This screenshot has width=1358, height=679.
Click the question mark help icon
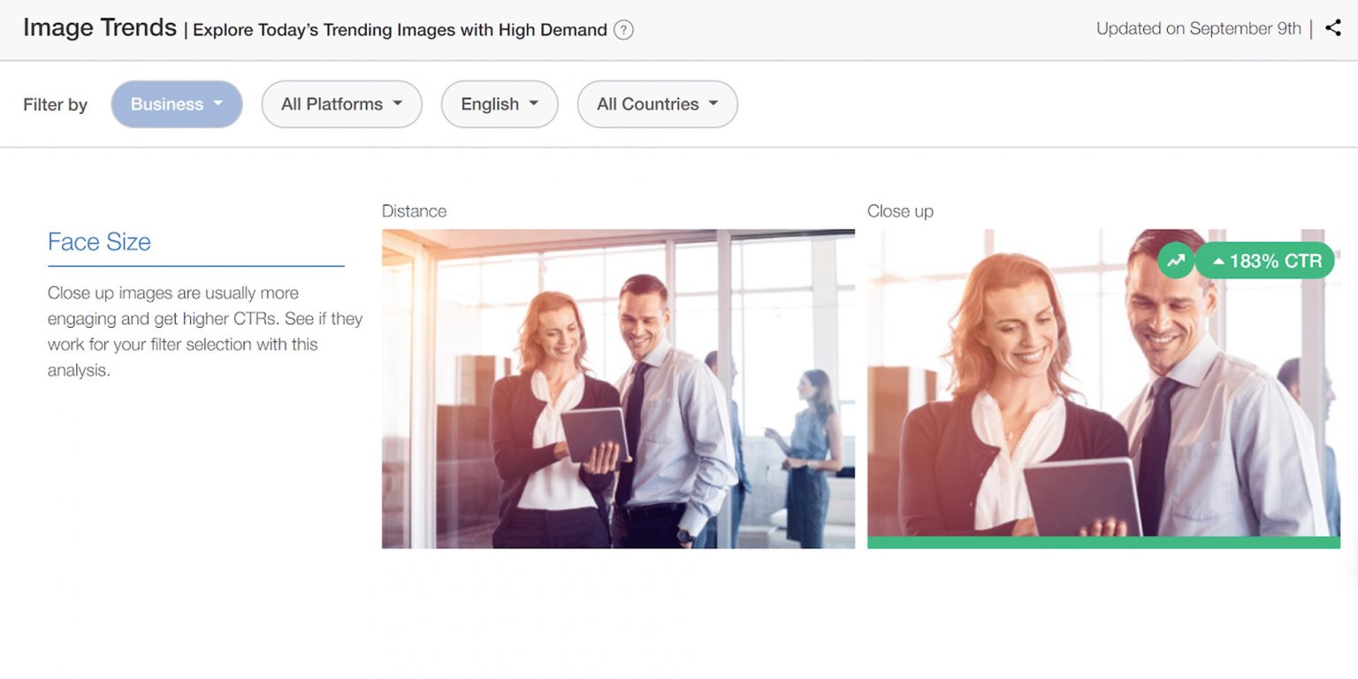click(623, 30)
